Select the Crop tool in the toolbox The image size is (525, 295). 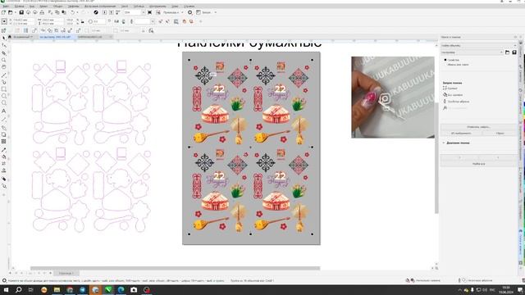[3, 53]
